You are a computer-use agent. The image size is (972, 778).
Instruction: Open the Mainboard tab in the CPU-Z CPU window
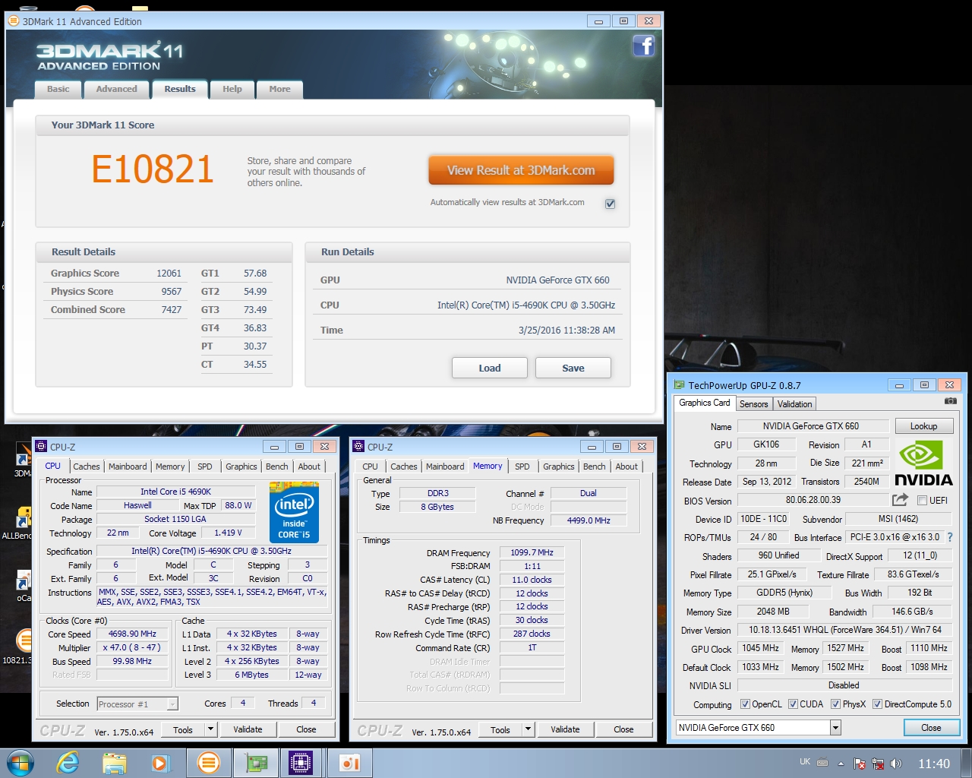coord(128,466)
